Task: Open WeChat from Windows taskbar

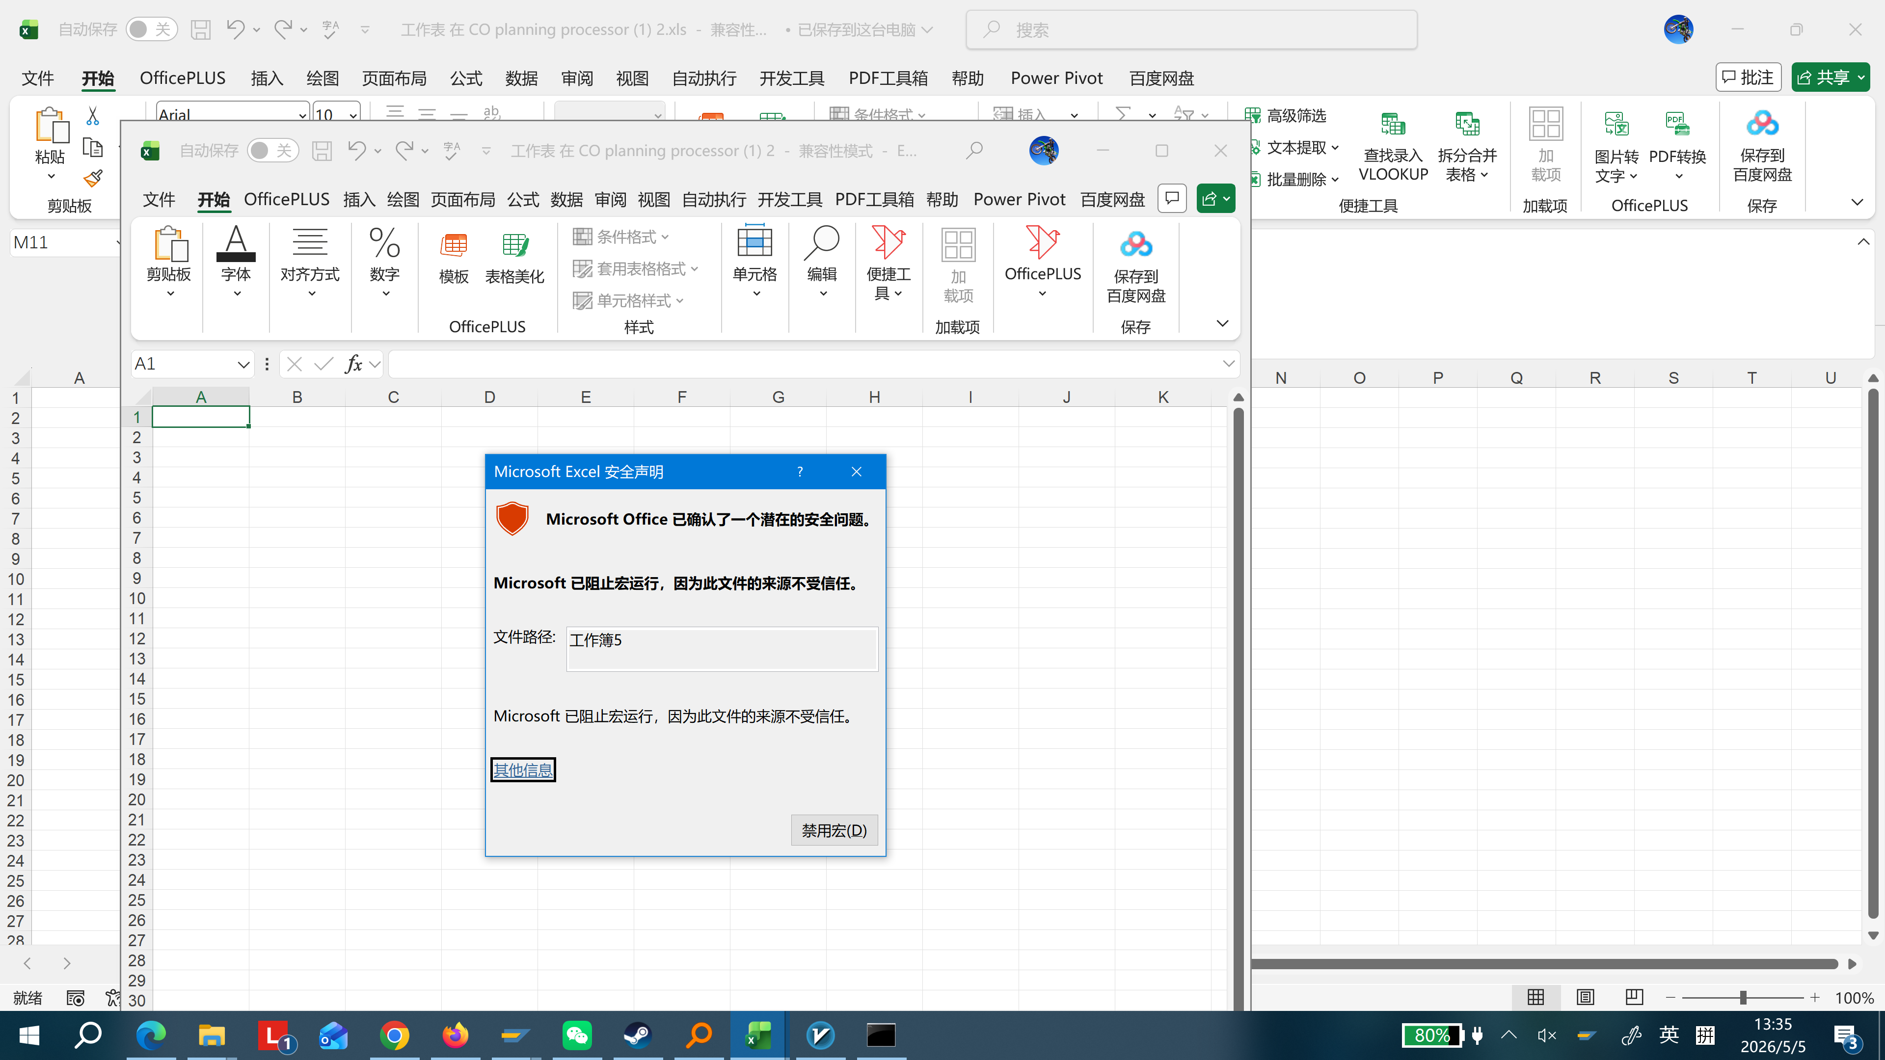Action: click(577, 1035)
